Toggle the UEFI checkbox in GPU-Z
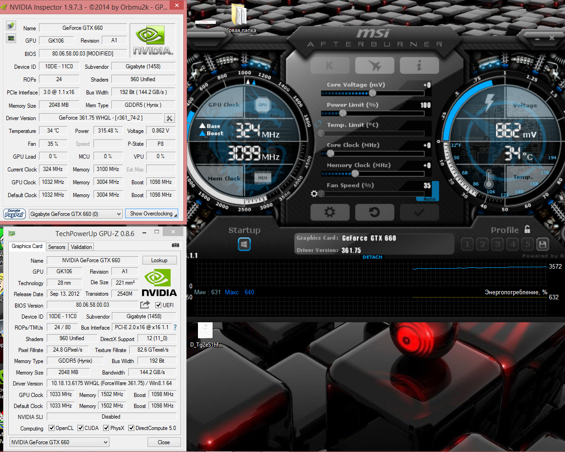This screenshot has width=565, height=452. coord(158,305)
